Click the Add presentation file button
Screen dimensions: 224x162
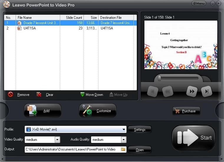(x=42, y=111)
